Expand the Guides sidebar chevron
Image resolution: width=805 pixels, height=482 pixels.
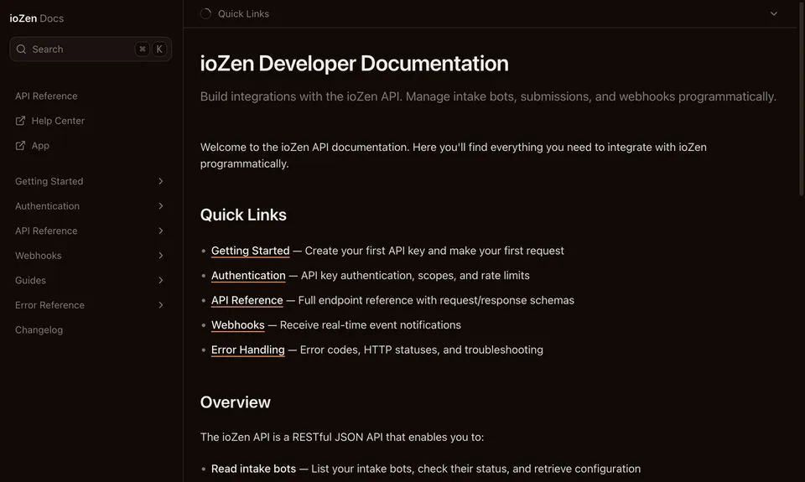point(161,280)
